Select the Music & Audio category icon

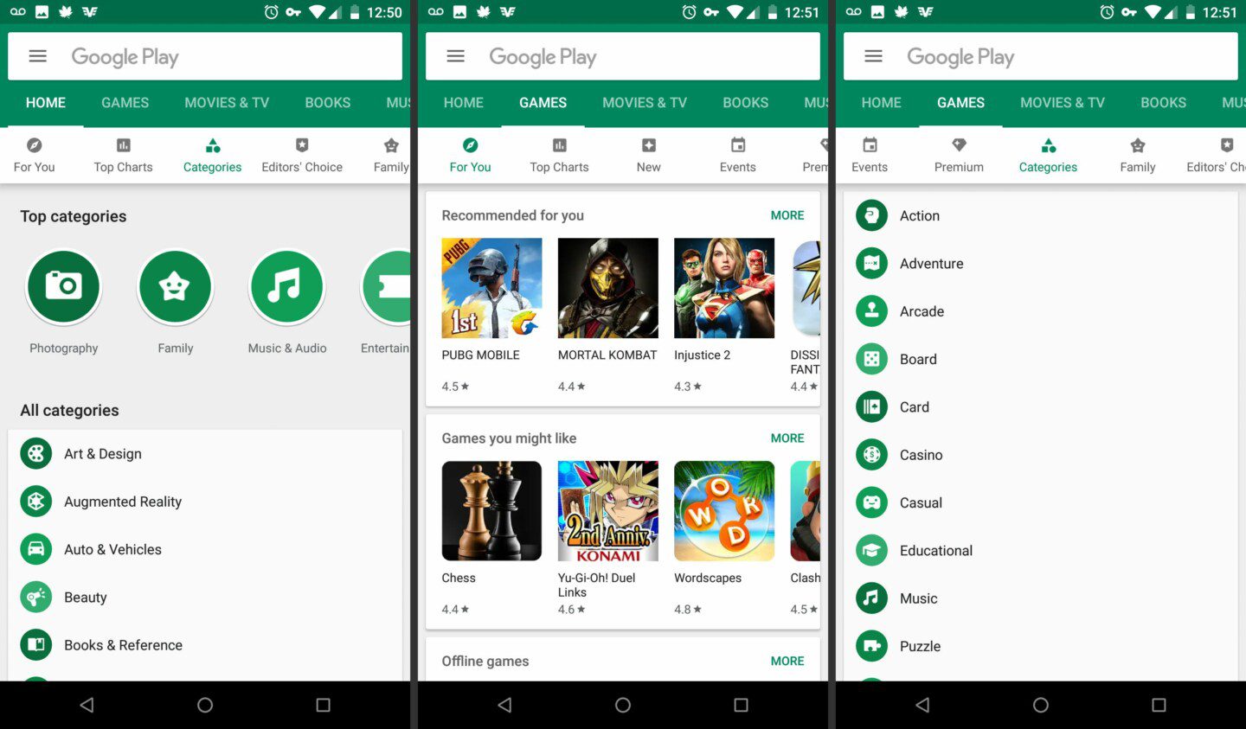point(286,287)
